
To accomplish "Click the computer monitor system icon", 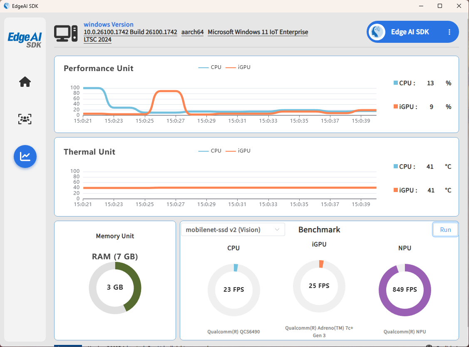I will 66,33.
